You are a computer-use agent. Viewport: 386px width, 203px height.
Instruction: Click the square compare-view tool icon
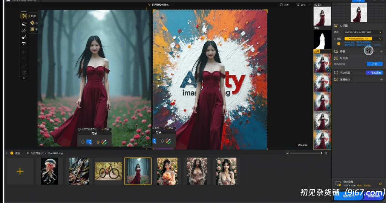pyautogui.click(x=24, y=73)
